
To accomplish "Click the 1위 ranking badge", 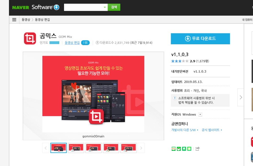I will pyautogui.click(x=85, y=43).
